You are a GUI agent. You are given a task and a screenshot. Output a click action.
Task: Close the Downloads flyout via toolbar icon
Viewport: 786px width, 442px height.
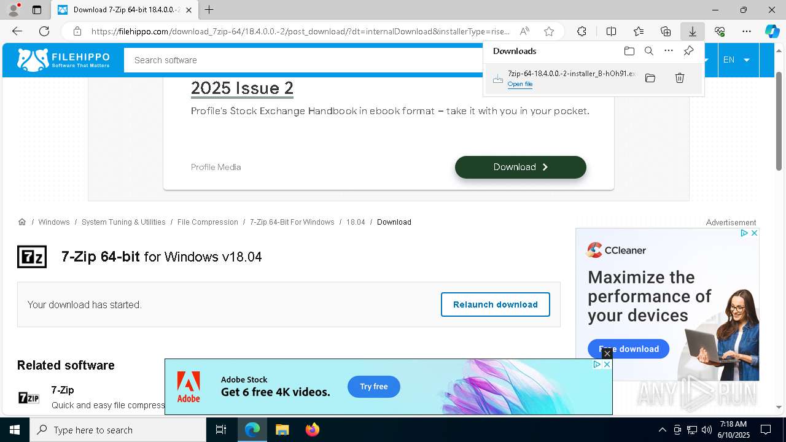point(693,31)
